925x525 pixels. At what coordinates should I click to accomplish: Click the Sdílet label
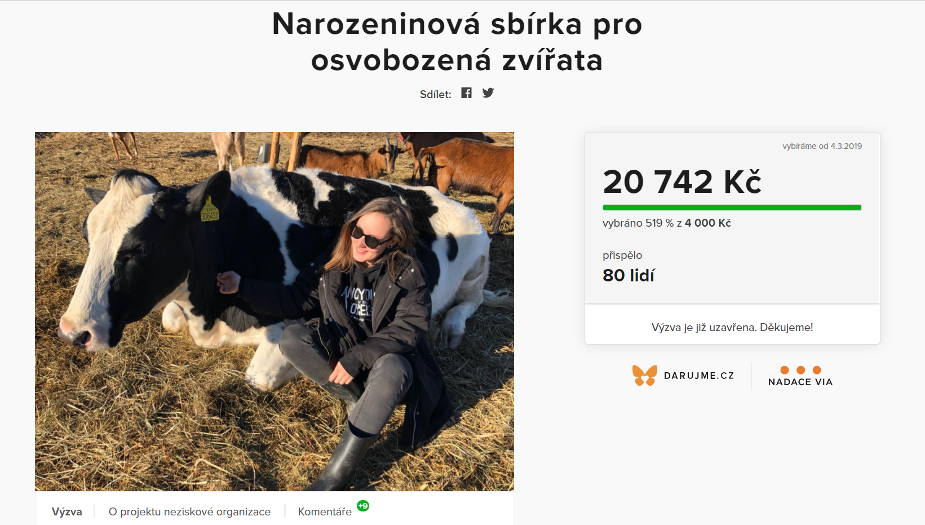(x=435, y=94)
